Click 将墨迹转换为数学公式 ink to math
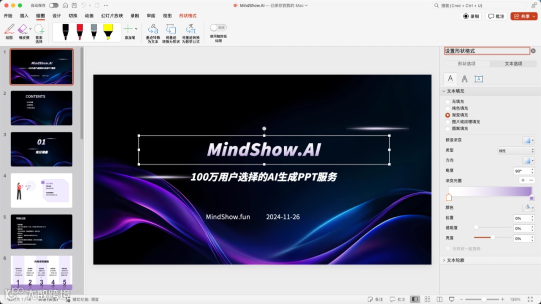The height and width of the screenshot is (304, 541). coord(191,33)
